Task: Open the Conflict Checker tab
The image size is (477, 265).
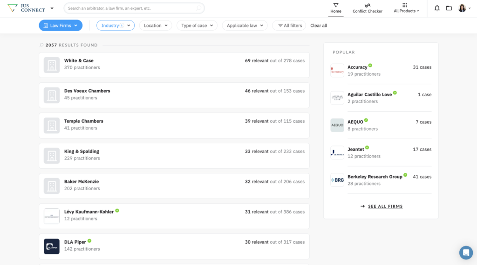Action: tap(368, 8)
